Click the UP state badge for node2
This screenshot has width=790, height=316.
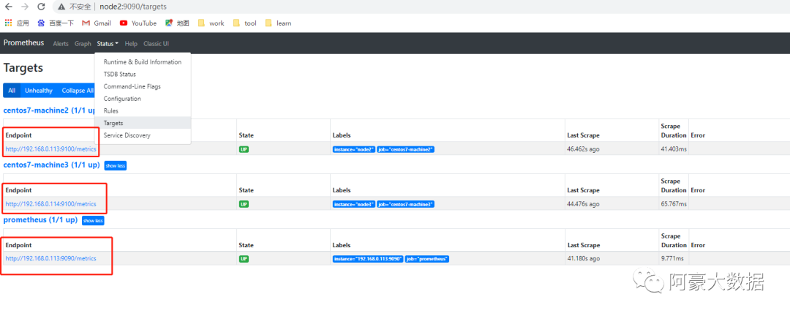tap(244, 150)
